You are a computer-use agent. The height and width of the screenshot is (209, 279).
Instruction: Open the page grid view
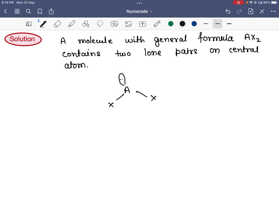coord(17,11)
